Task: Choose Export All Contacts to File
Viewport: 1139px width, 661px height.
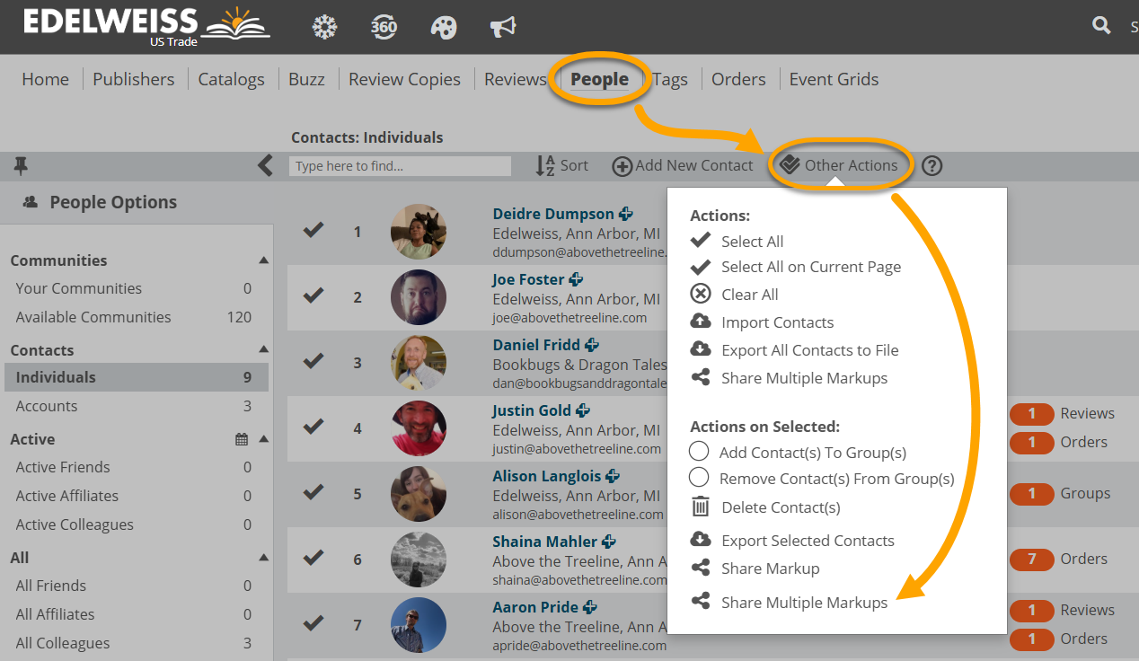Action: (x=794, y=350)
